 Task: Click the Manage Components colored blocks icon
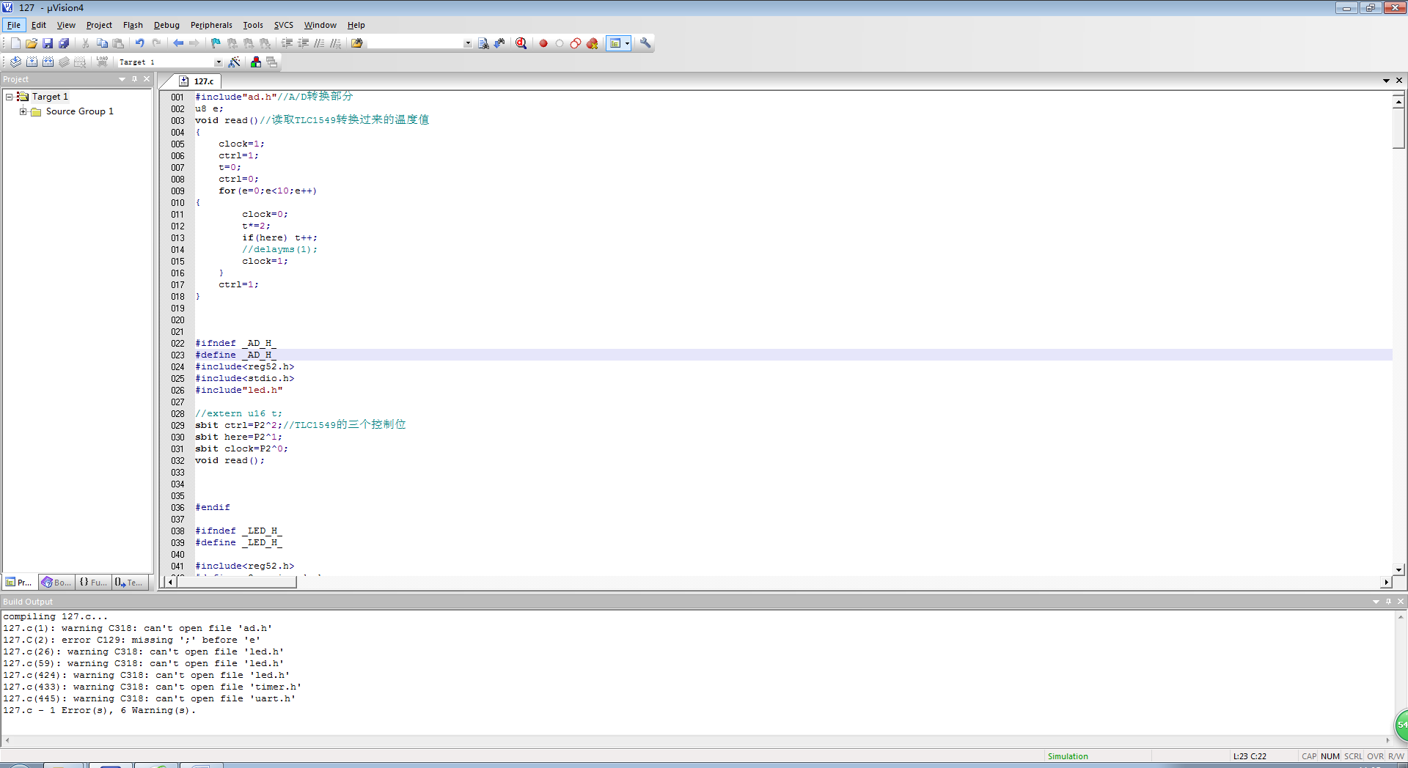tap(255, 62)
